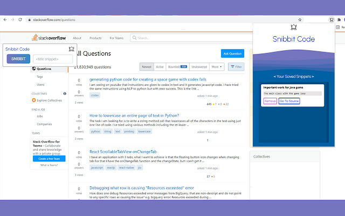Reload the page with the refresh icon

tap(20, 19)
